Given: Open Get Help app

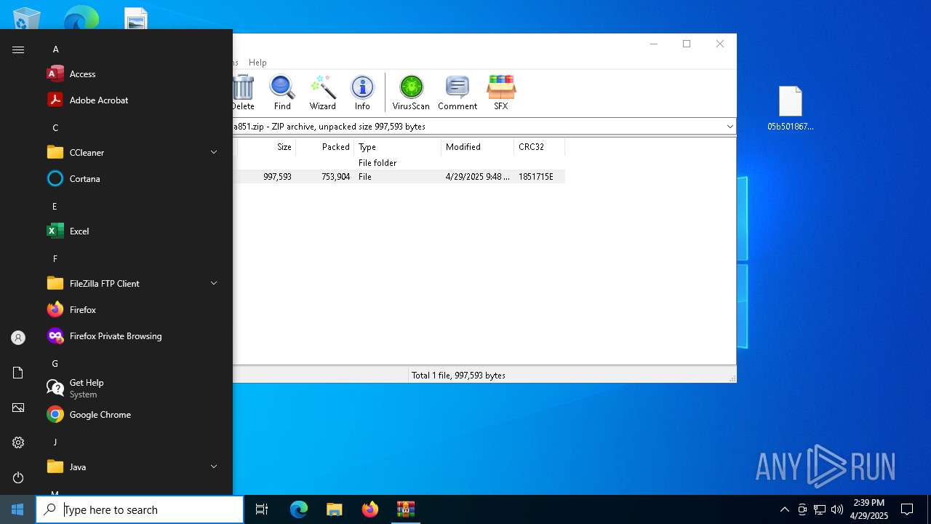Looking at the screenshot, I should pyautogui.click(x=134, y=389).
